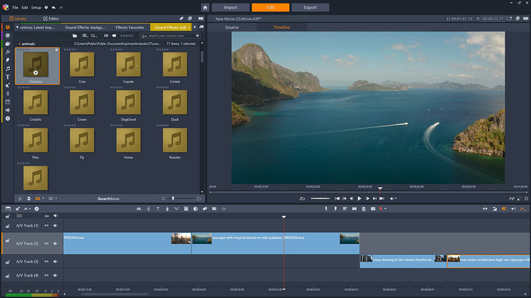This screenshot has width=531, height=298.
Task: Click the Redo arrow in the top bar
Action: point(61,7)
